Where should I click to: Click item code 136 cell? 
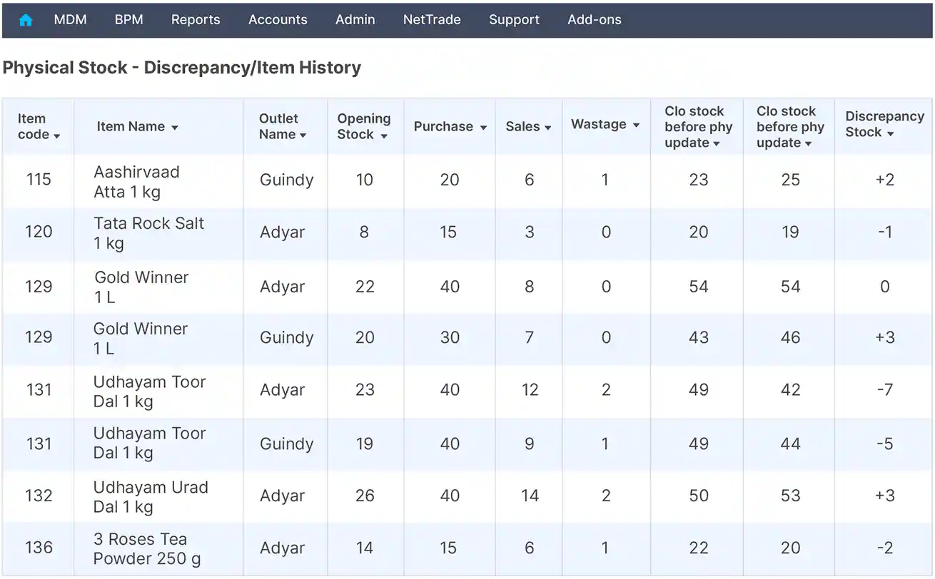[x=39, y=548]
